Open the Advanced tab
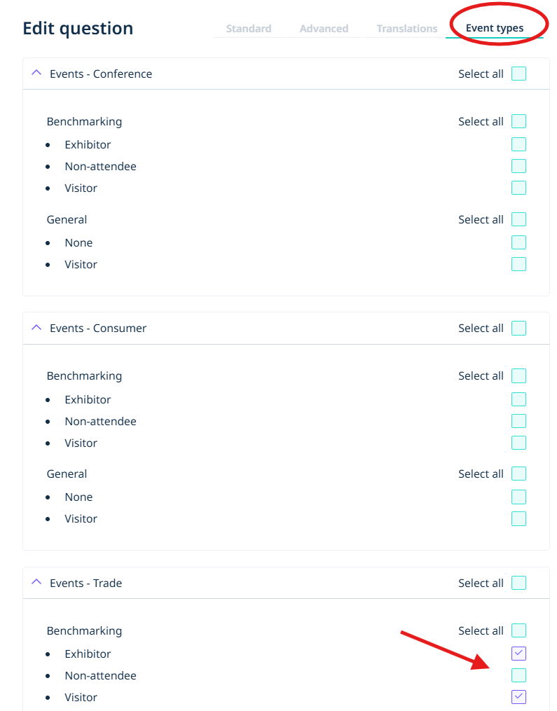557x711 pixels. tap(324, 29)
